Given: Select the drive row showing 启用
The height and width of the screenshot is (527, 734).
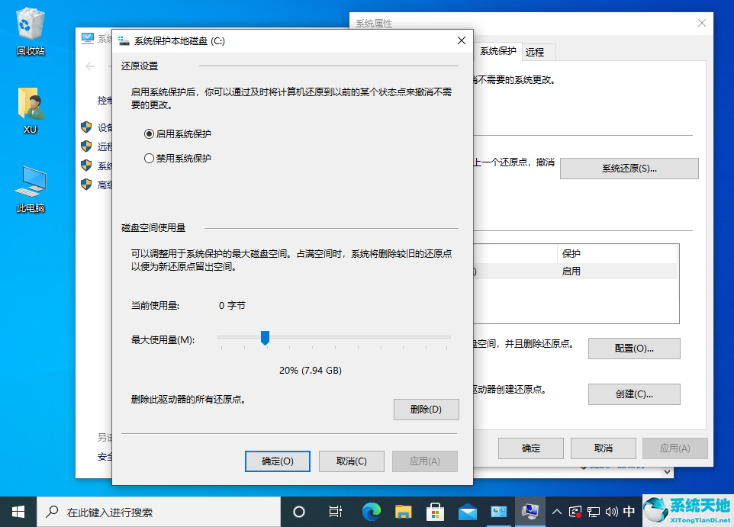Looking at the screenshot, I should click(575, 272).
